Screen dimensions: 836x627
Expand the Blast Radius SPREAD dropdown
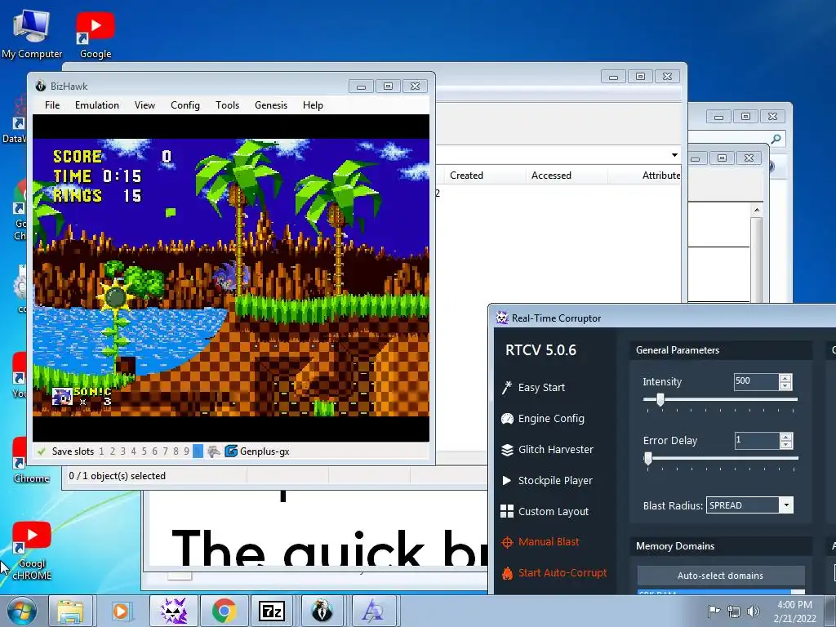point(786,505)
